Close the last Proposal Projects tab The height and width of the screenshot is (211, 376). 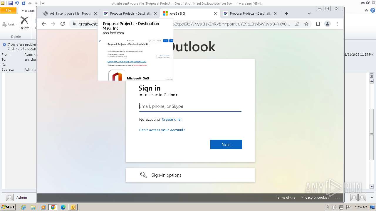coord(275,13)
